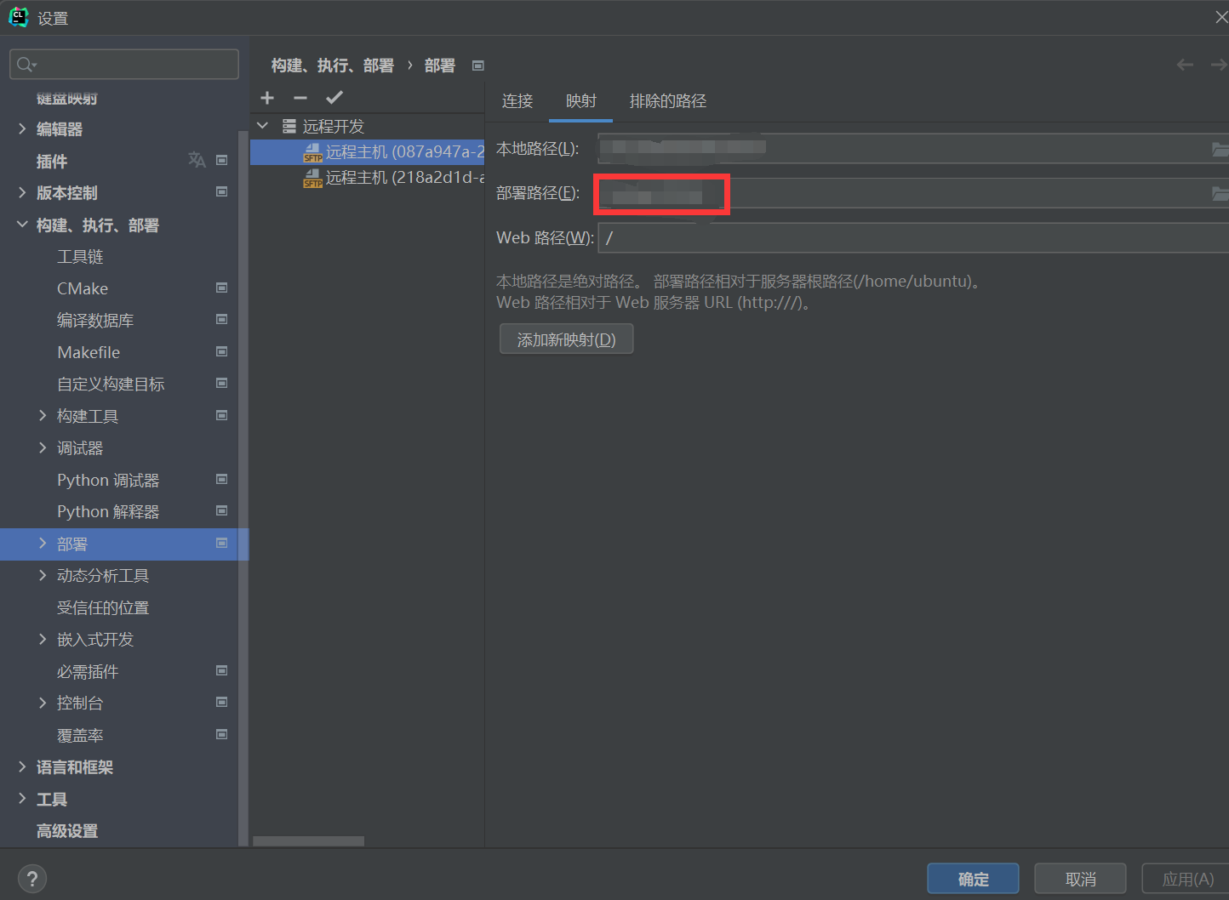Image resolution: width=1229 pixels, height=900 pixels.
Task: Add a new deployment server with plus icon
Action: [267, 98]
